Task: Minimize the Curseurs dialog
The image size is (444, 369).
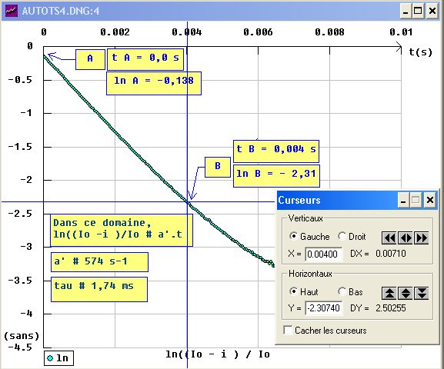Action: (403, 200)
